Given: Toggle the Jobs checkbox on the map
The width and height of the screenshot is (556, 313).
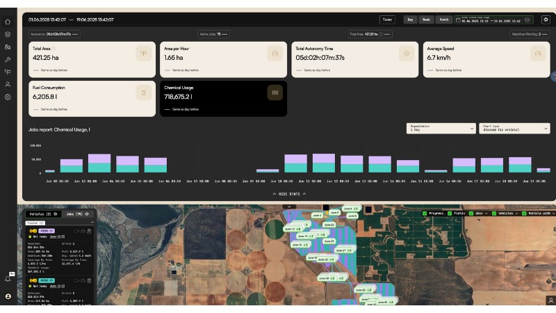Looking at the screenshot, I should pos(471,214).
